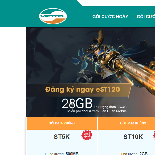
Task: Click the glowing golden gun barrel in banner
Action: [x=144, y=76]
